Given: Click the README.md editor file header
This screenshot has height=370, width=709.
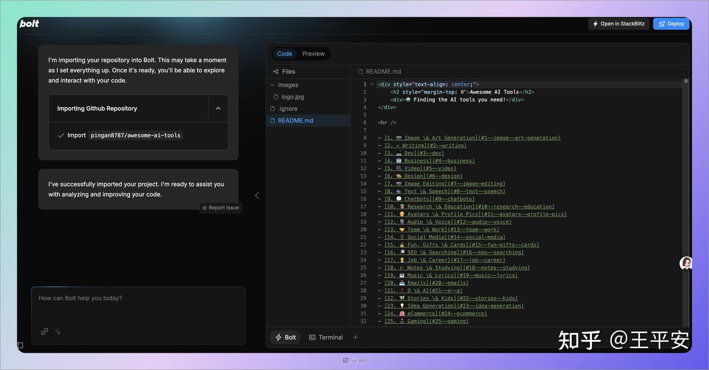Looking at the screenshot, I should 380,71.
